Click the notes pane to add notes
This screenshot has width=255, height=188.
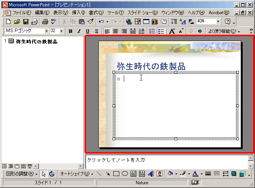point(167,162)
